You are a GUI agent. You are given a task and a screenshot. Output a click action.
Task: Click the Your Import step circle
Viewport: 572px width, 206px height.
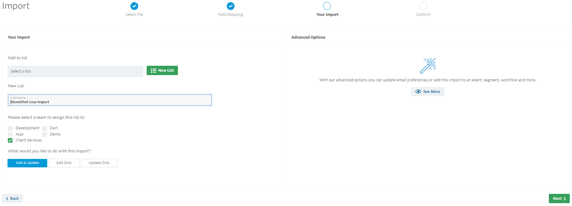pyautogui.click(x=327, y=6)
